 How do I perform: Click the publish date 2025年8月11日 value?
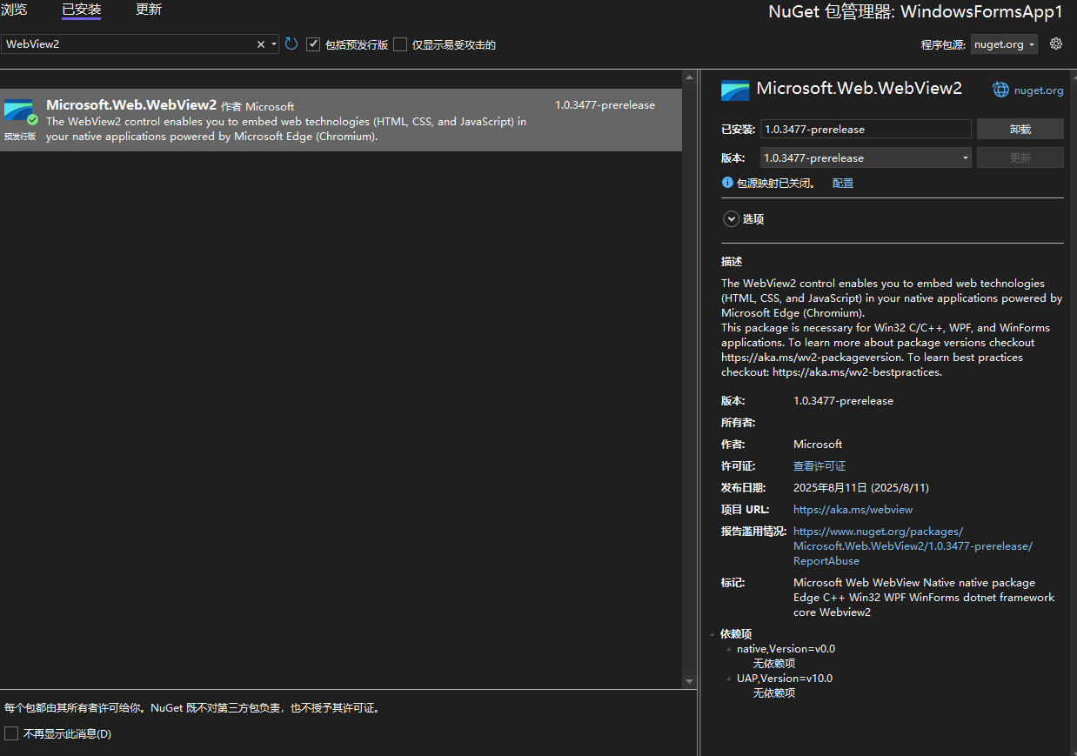coord(860,487)
